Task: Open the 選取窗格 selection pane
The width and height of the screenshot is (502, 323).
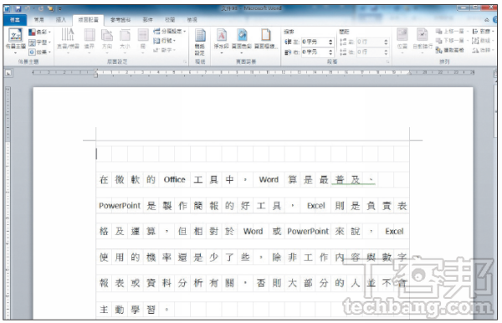Action: [x=449, y=50]
